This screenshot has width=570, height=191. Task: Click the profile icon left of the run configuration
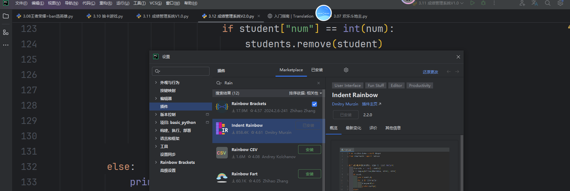click(408, 2)
